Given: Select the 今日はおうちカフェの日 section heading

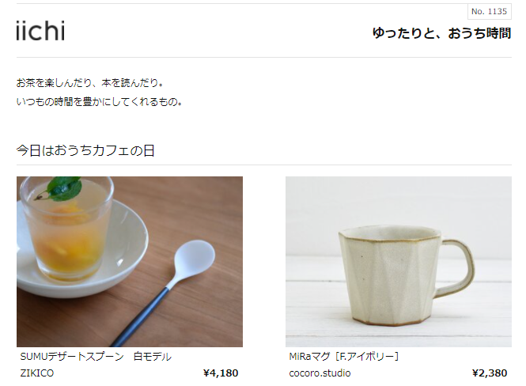Looking at the screenshot, I should click(85, 150).
